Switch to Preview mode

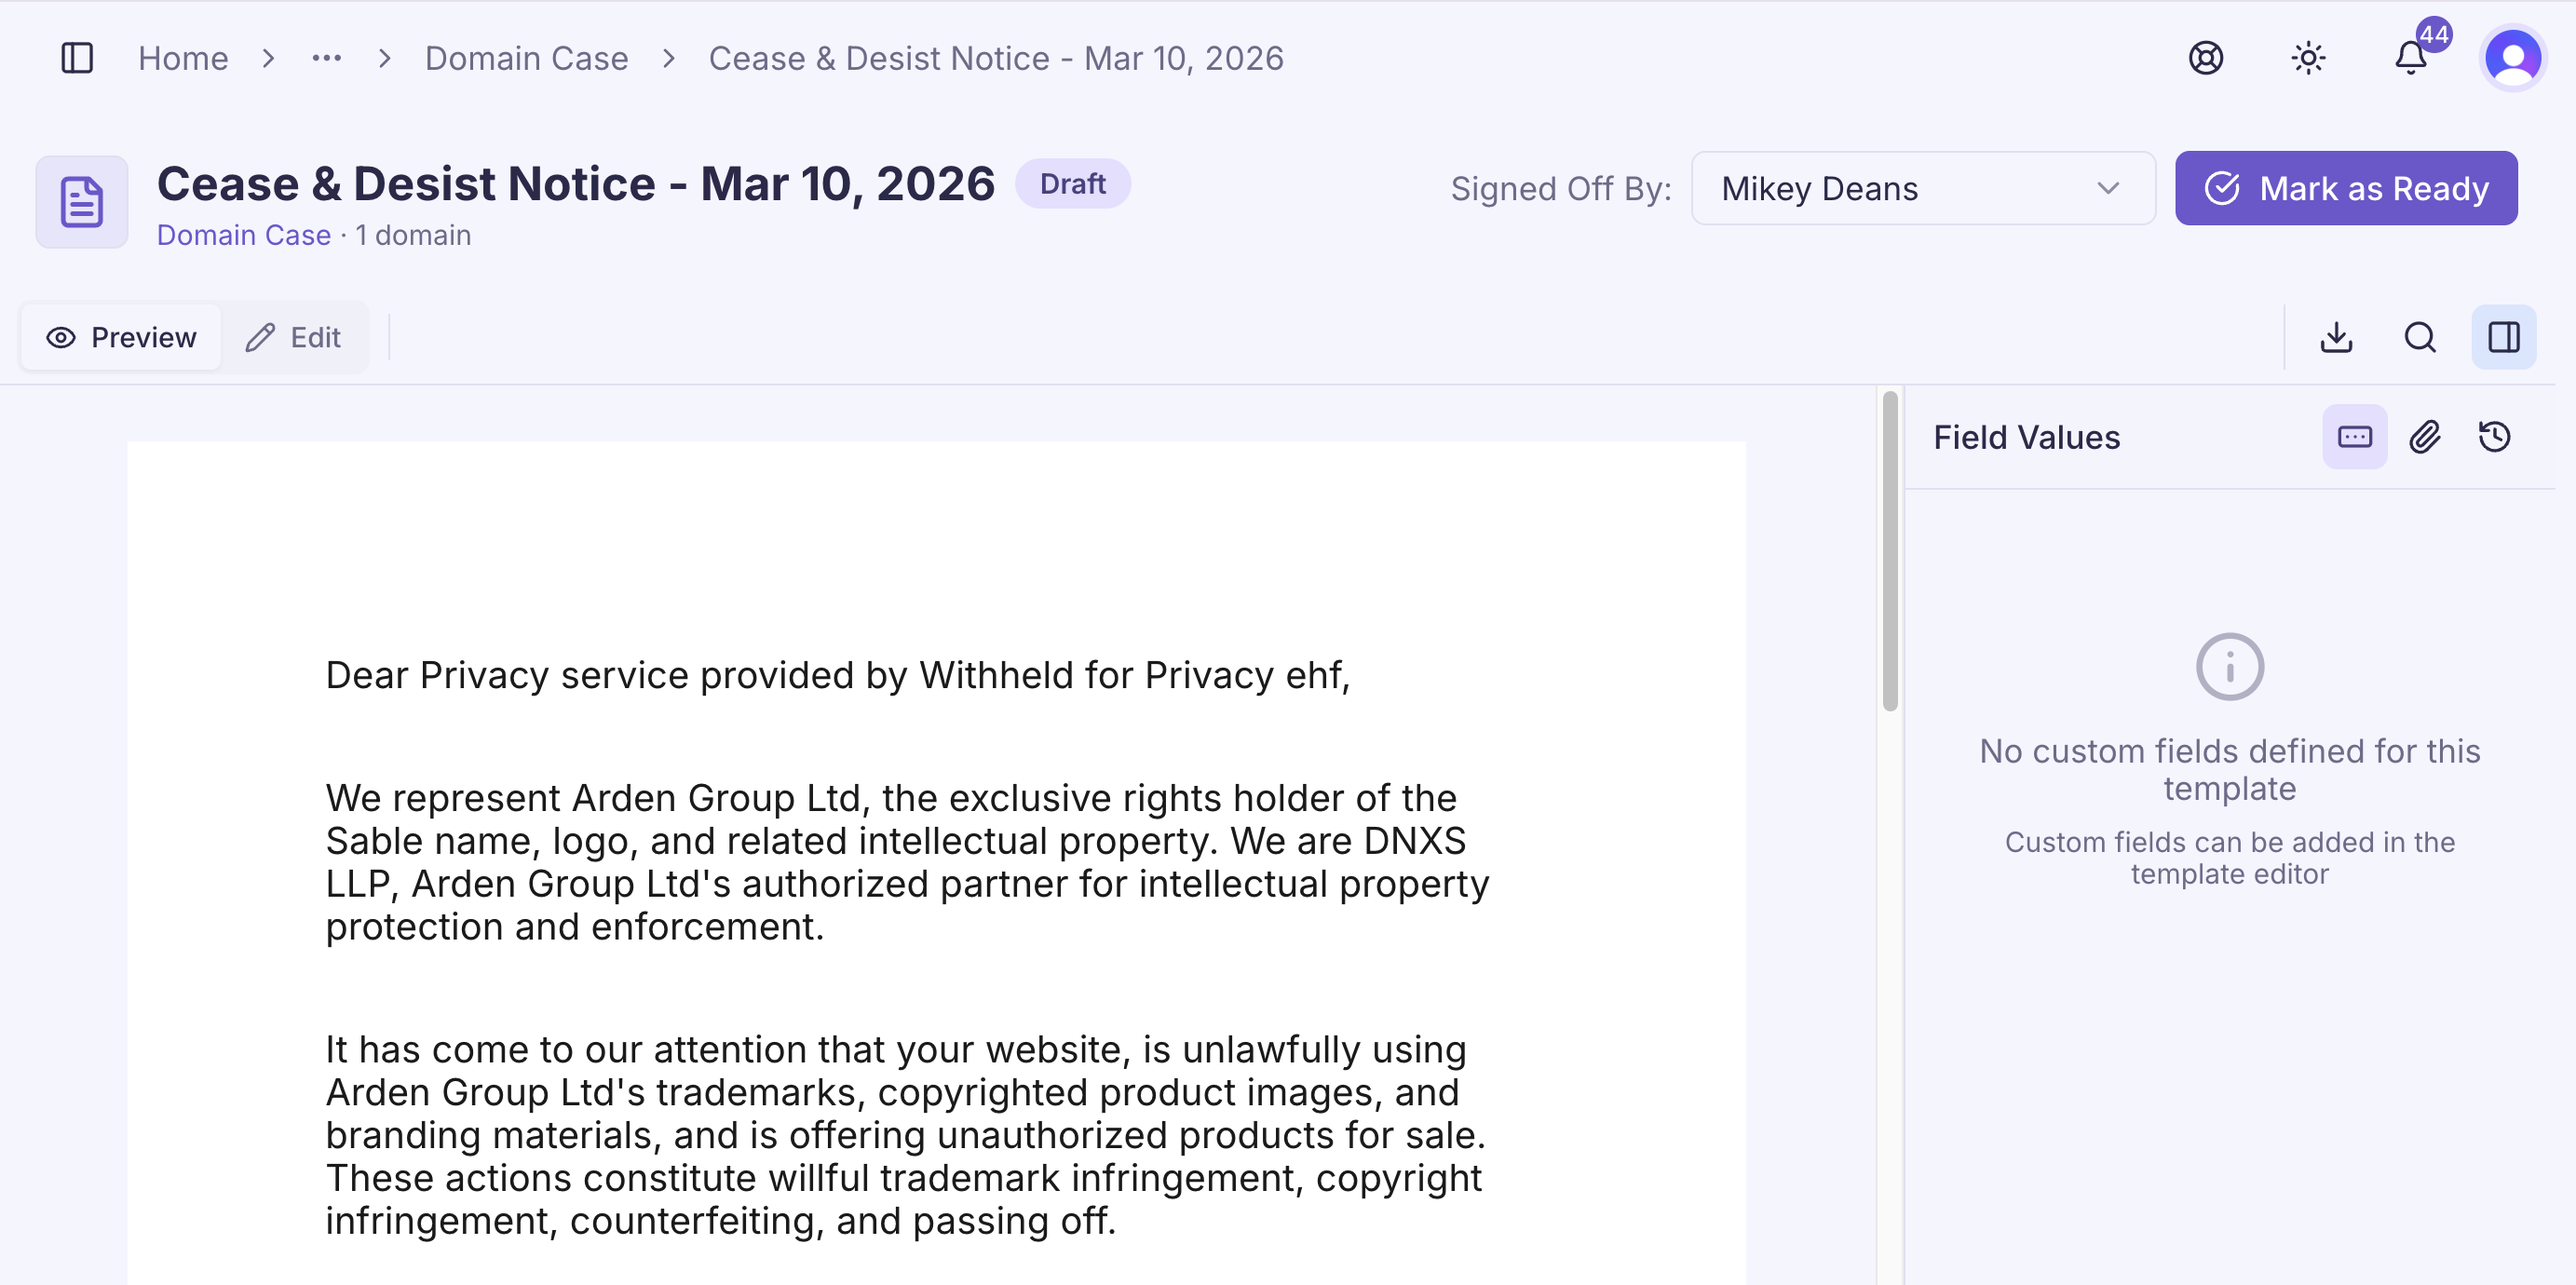click(121, 337)
